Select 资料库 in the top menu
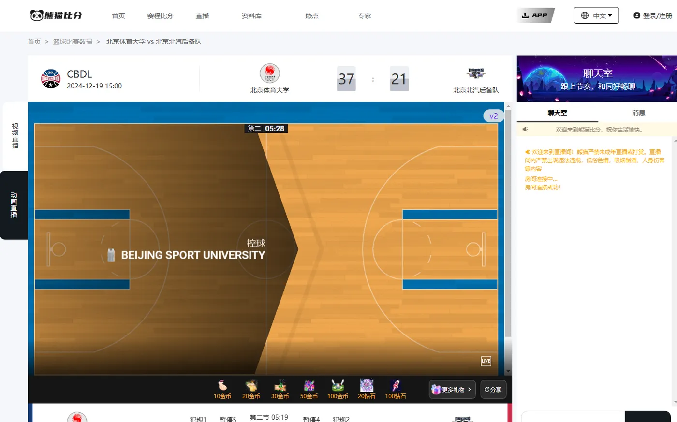Screen dimensions: 677x422 (x=251, y=16)
